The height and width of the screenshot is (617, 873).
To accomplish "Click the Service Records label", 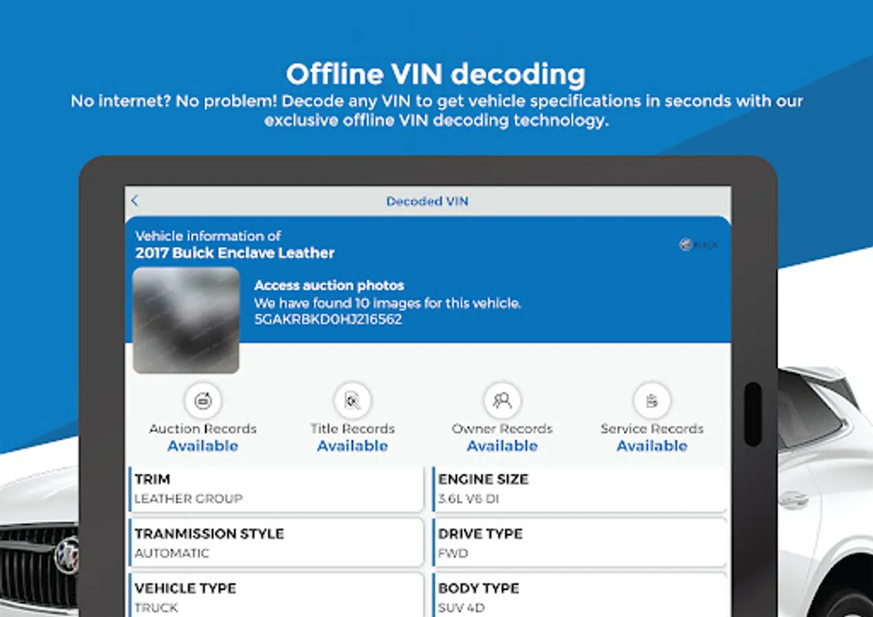I will point(651,429).
